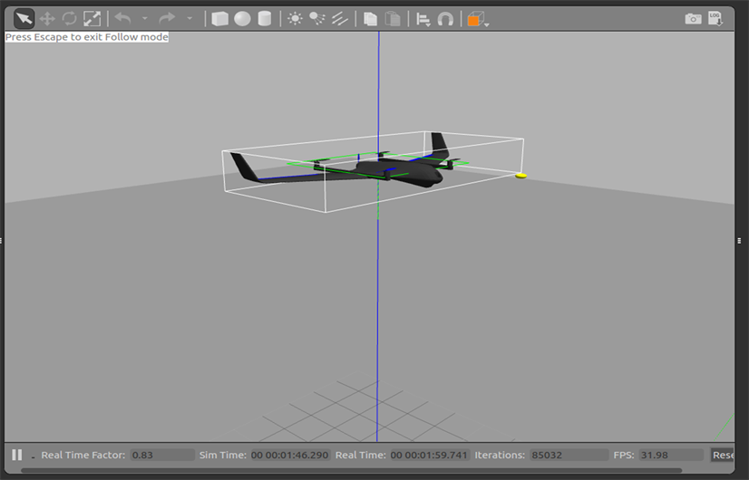Add a point light
Image resolution: width=749 pixels, height=480 pixels.
point(295,19)
